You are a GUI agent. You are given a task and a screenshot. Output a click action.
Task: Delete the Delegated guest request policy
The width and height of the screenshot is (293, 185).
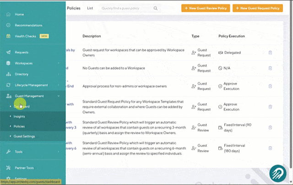point(270,53)
